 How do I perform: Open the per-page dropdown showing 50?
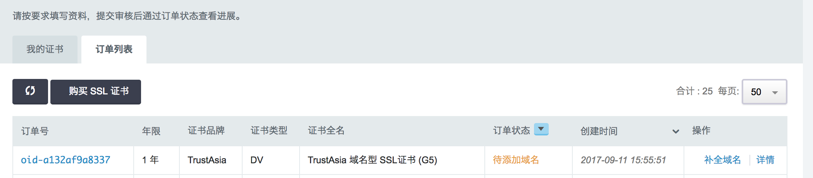tap(764, 92)
